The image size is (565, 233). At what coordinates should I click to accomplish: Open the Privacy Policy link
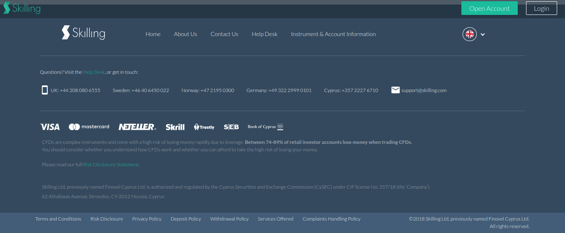147,219
